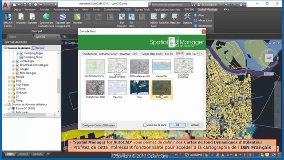Click Configurer Cartes d'Utilisateur button

tap(99, 125)
